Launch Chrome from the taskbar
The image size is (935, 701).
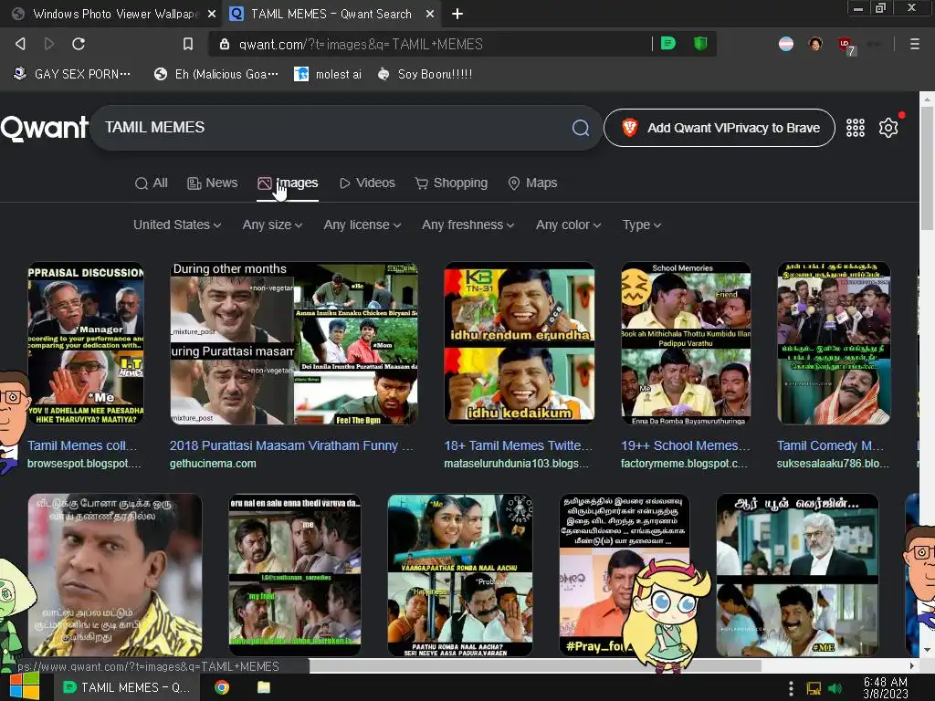click(x=222, y=687)
